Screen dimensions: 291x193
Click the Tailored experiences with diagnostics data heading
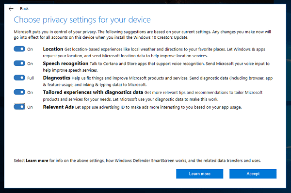[x=93, y=92]
